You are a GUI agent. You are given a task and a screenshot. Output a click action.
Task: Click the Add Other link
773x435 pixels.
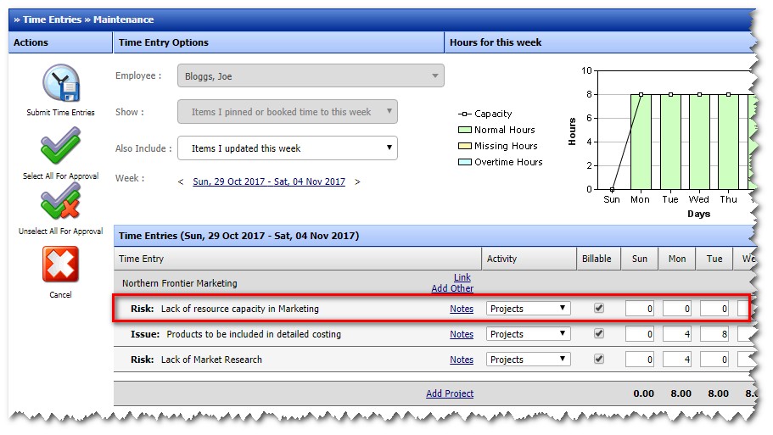(x=452, y=288)
